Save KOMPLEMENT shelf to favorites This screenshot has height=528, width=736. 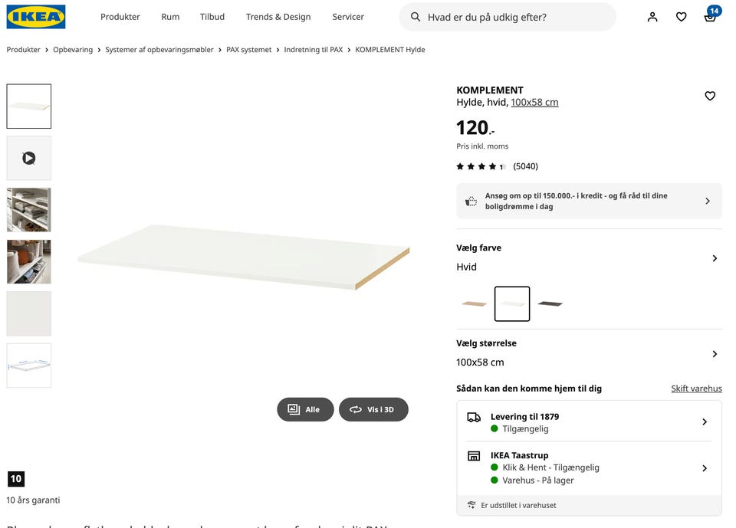click(710, 96)
